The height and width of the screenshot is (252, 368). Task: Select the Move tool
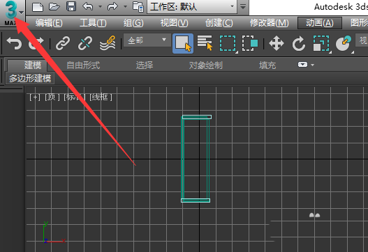point(277,43)
